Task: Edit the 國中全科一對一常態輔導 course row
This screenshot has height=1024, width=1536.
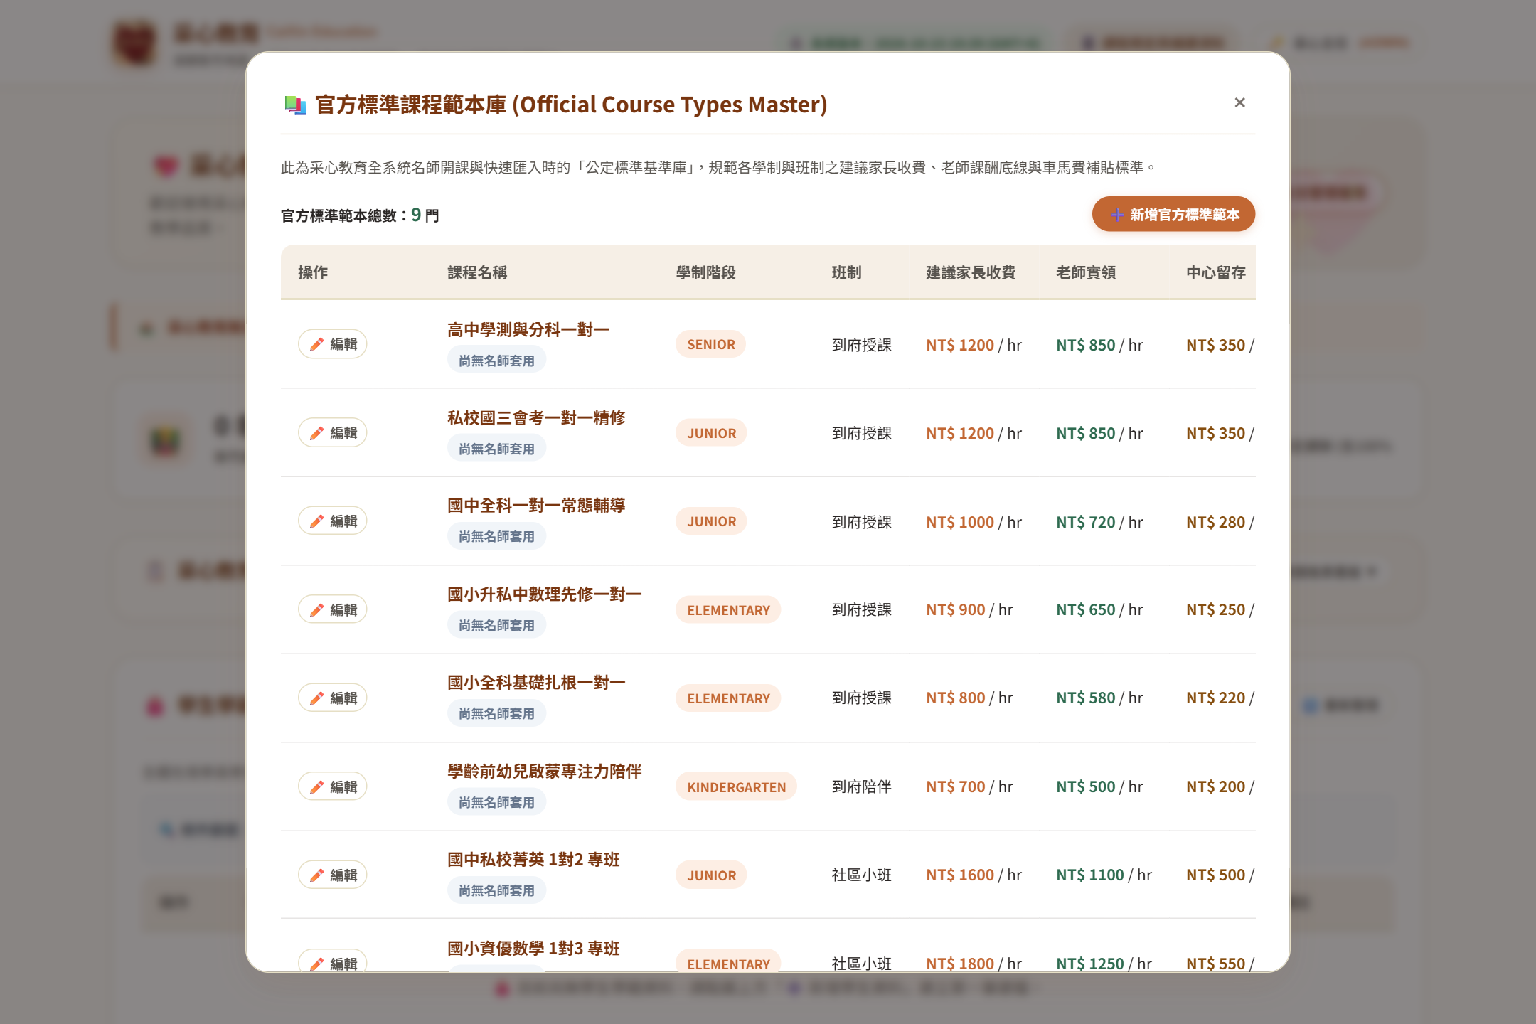Action: click(x=332, y=521)
